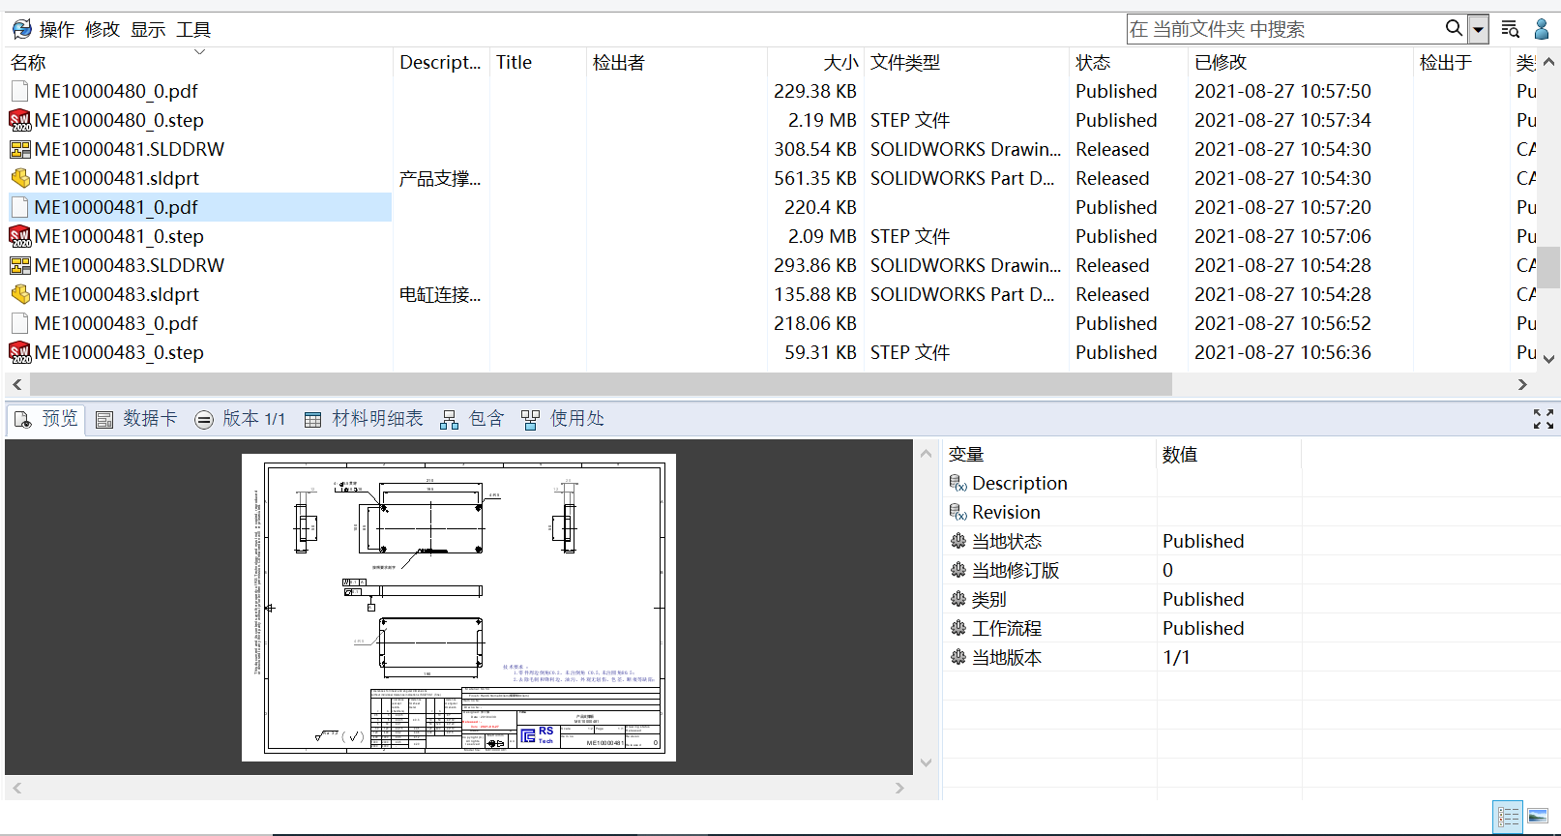Click the 2021-08-27 10:56:36 modified cell
Image resolution: width=1561 pixels, height=836 pixels.
(x=1282, y=352)
